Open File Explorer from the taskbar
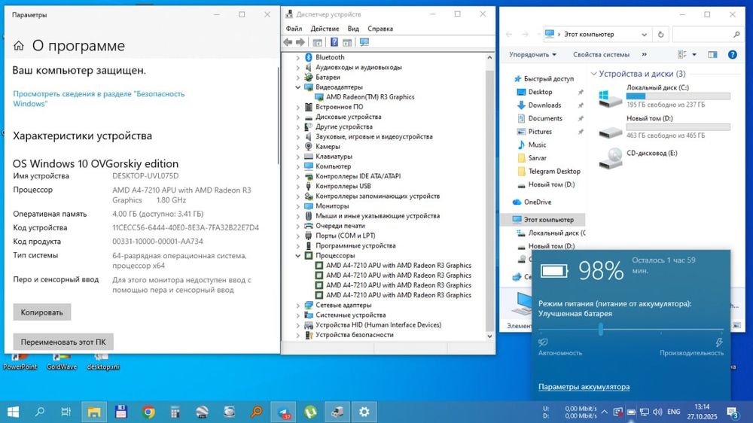 (93, 412)
